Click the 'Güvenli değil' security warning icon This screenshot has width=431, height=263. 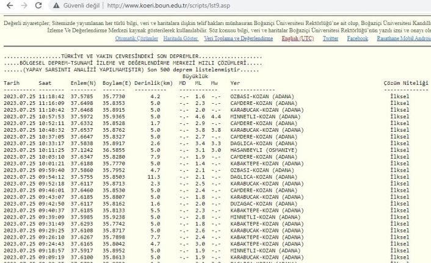(x=57, y=6)
